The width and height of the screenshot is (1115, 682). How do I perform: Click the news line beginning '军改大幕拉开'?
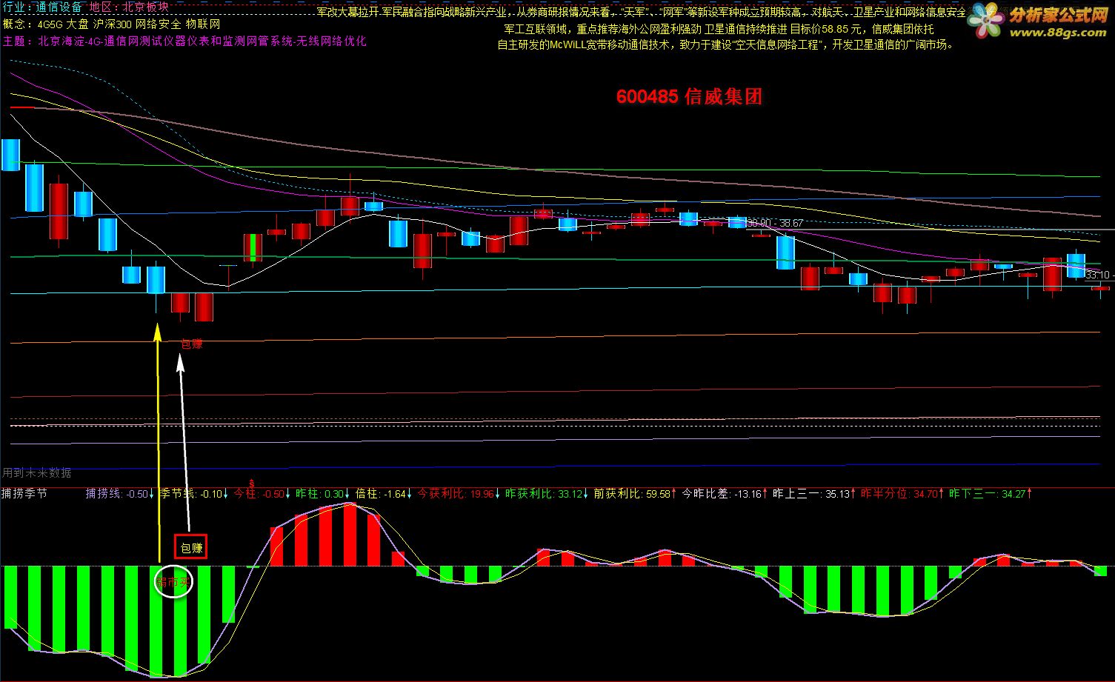tap(642, 13)
